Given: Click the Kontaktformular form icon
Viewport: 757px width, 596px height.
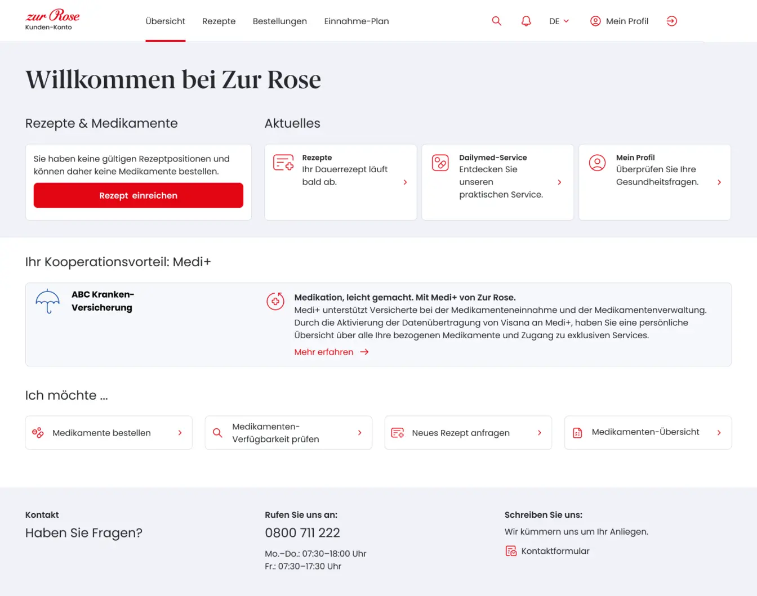Looking at the screenshot, I should 511,551.
